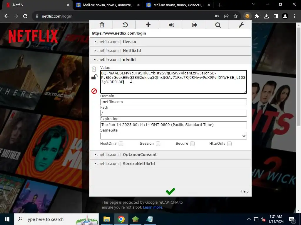Reload the Netflix page

point(25,16)
